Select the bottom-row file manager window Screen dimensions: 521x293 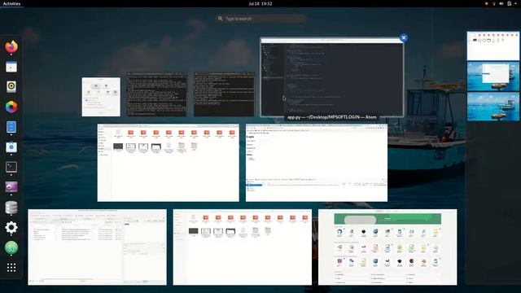coord(243,247)
